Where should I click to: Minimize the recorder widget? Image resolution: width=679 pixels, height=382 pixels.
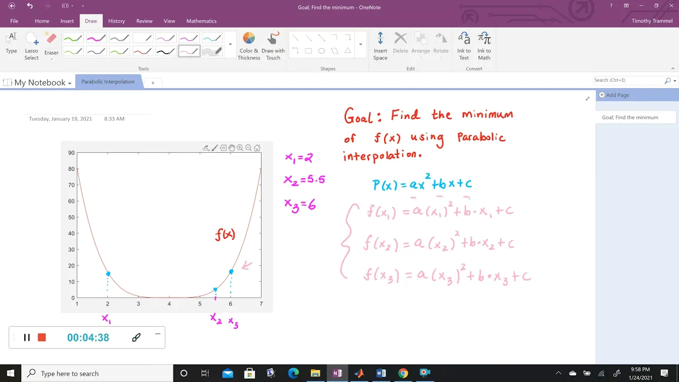(x=158, y=334)
